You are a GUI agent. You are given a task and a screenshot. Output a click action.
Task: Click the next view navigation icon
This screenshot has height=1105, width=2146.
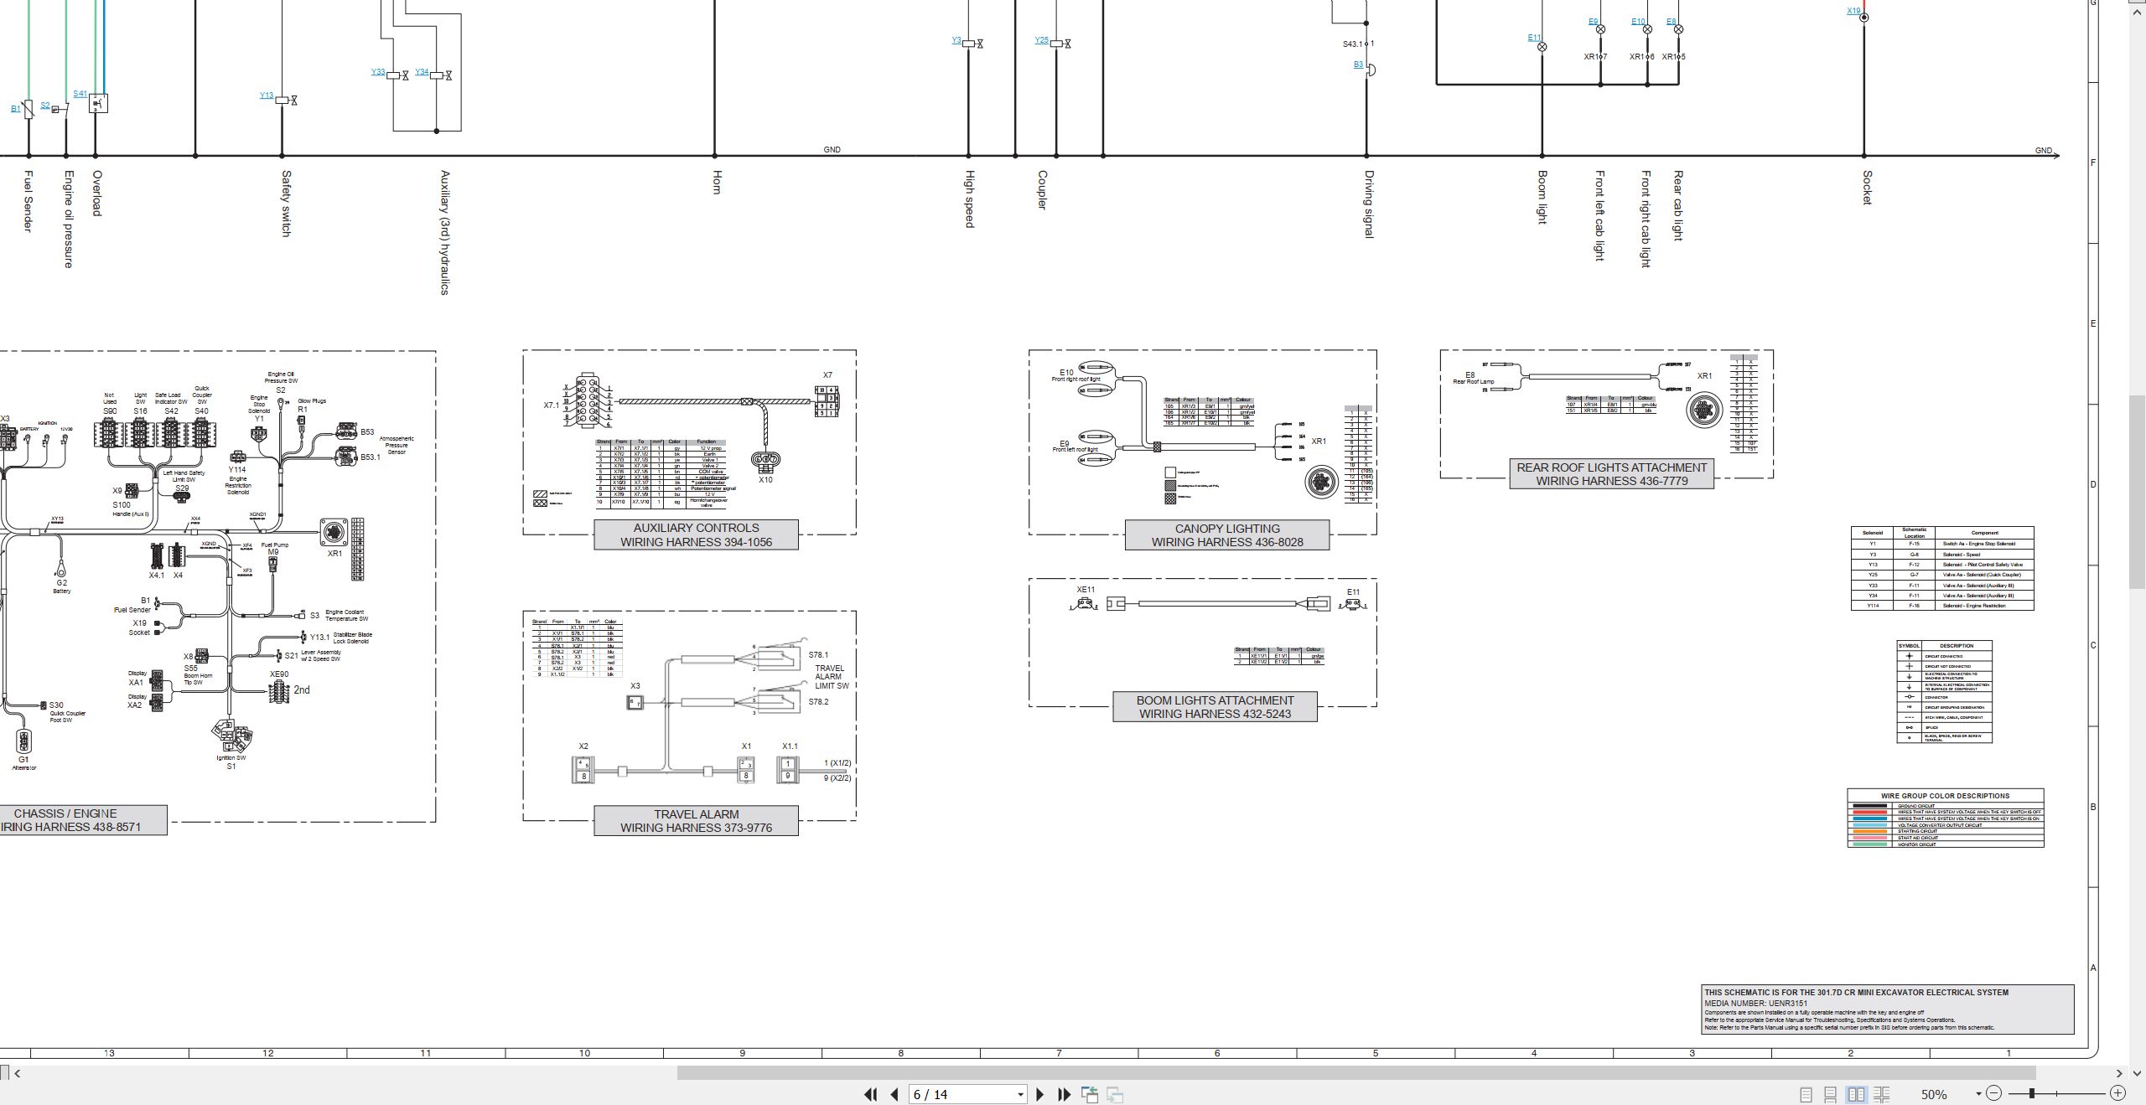[x=1115, y=1094]
